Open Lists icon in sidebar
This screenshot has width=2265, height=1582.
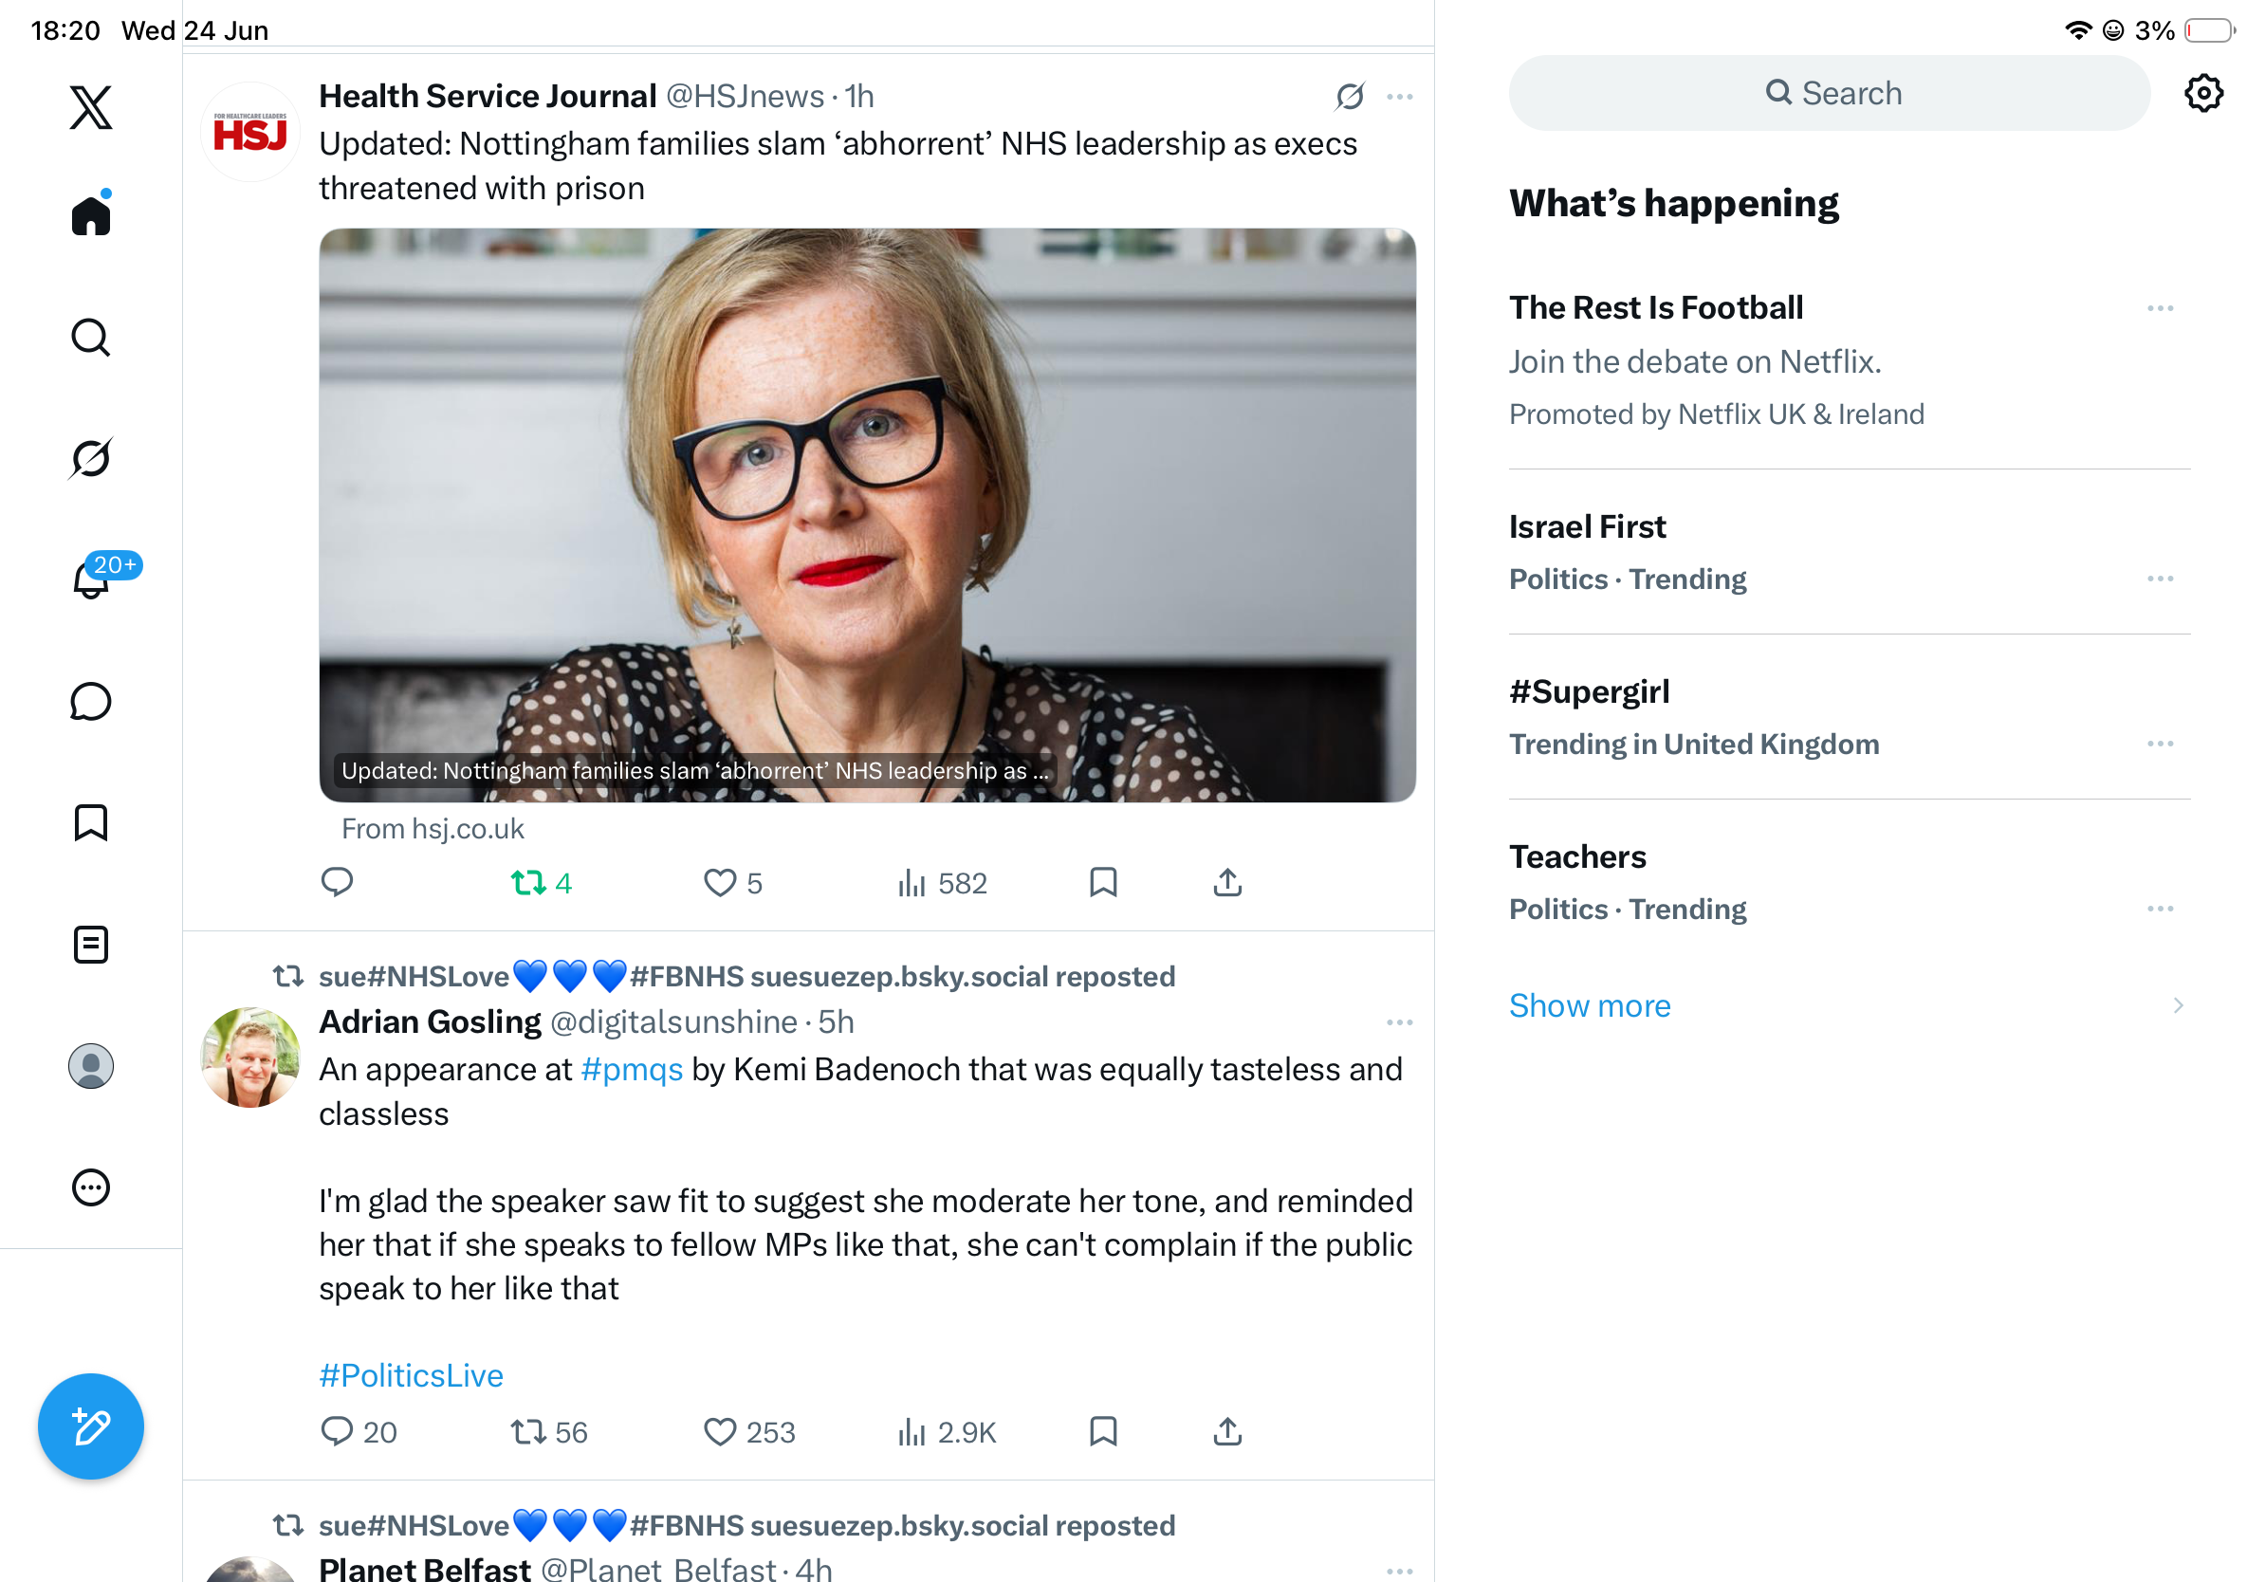pyautogui.click(x=91, y=944)
